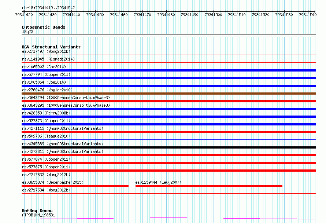Image resolution: width=326 pixels, height=223 pixels.
Task: Click ruler position 79341500
Action: click(213, 15)
